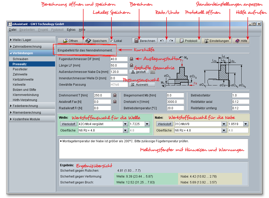Open the 42CrMo4 vergütet material dropdown
Image resolution: width=269 pixels, height=198 pixels.
pyautogui.click(x=125, y=124)
